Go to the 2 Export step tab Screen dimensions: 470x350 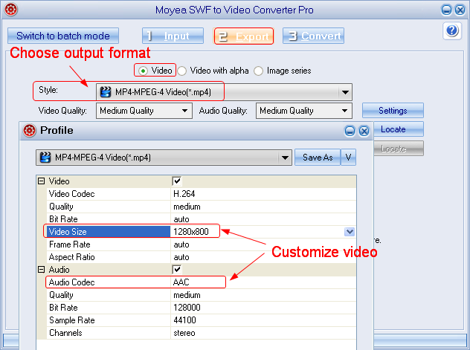click(243, 36)
